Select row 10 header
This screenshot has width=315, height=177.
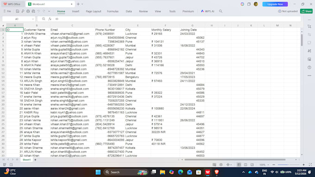click(x=3, y=65)
